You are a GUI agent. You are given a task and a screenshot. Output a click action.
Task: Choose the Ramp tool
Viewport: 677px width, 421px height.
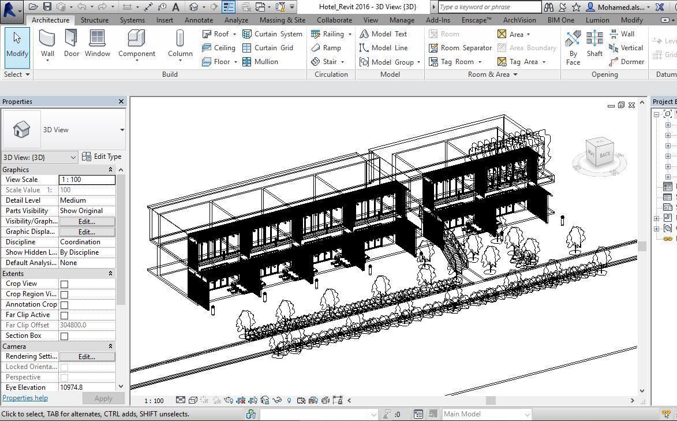tap(326, 48)
